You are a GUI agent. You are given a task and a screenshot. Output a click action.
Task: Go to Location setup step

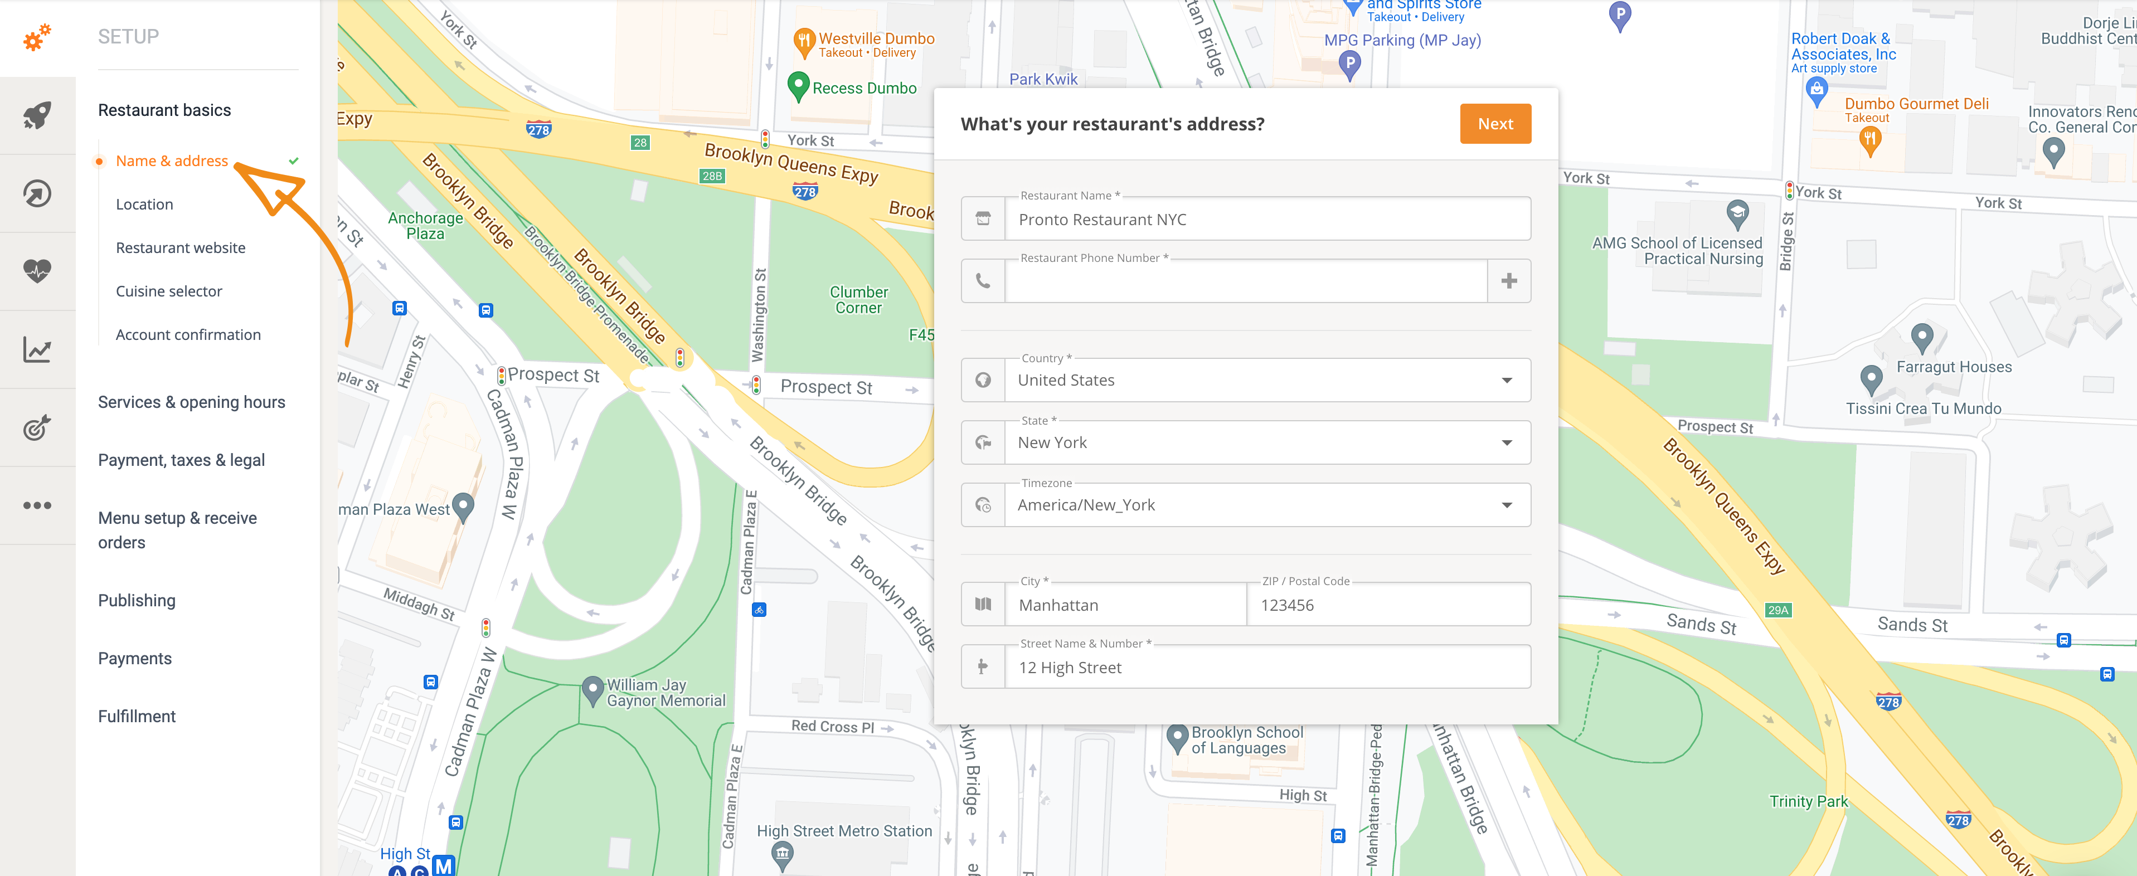pos(144,204)
